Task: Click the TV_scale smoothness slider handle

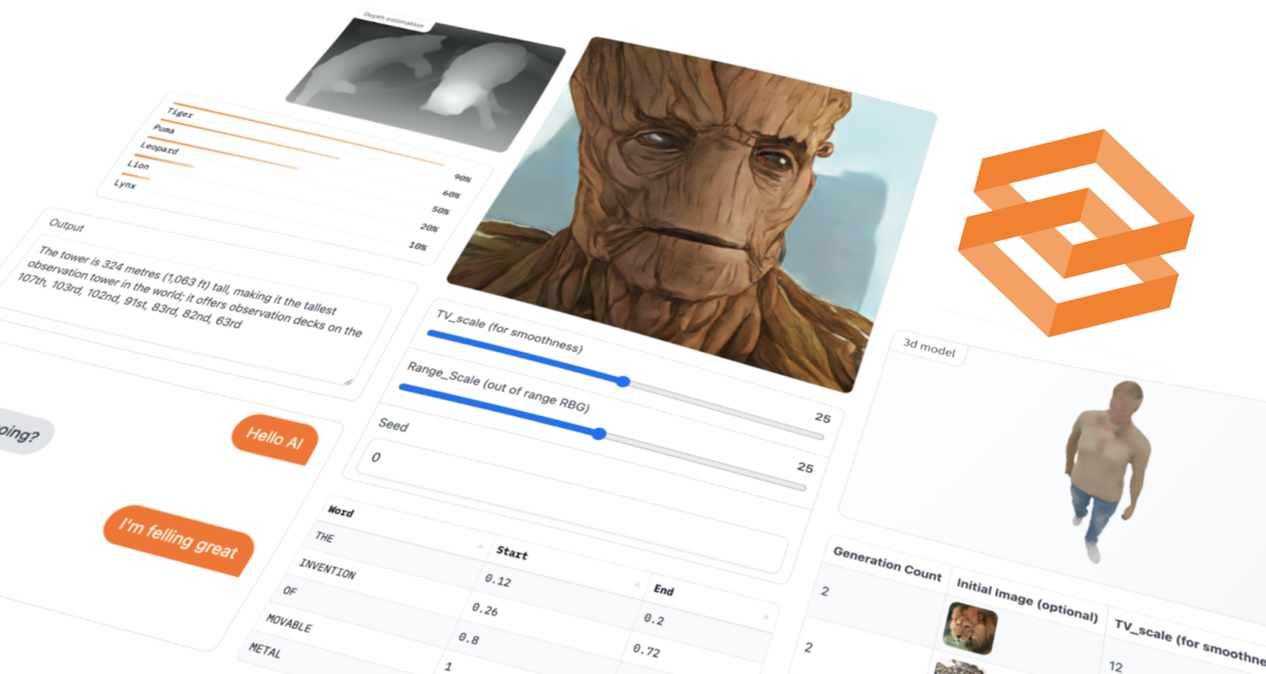Action: tap(623, 382)
